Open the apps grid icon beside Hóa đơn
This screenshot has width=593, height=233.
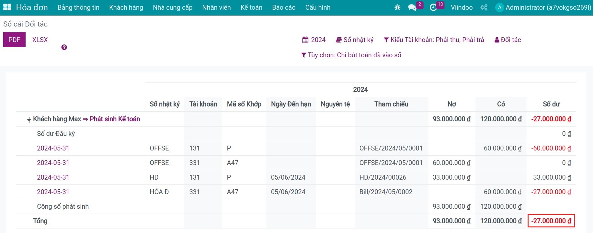point(7,7)
